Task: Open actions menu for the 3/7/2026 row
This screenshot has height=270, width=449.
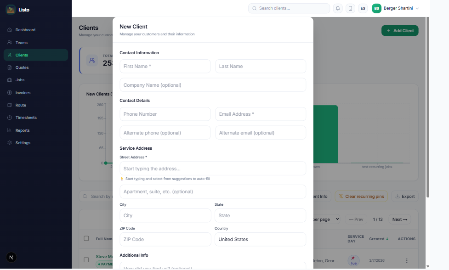Action: [407, 260]
